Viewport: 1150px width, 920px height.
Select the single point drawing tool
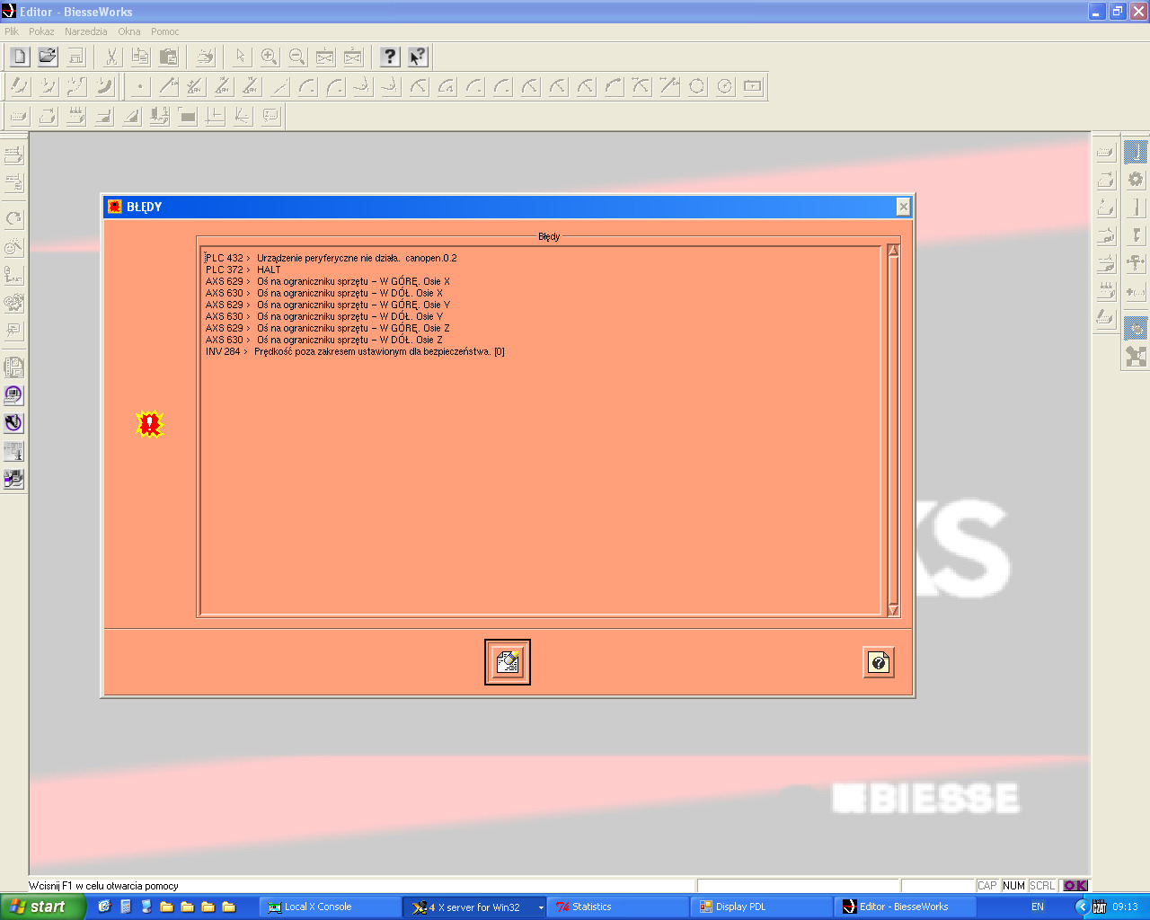click(139, 86)
